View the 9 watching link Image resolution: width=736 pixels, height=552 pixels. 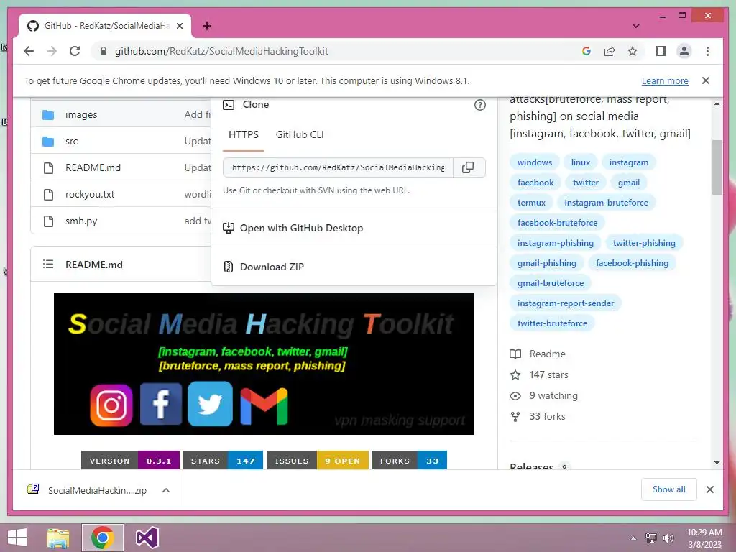pyautogui.click(x=553, y=396)
